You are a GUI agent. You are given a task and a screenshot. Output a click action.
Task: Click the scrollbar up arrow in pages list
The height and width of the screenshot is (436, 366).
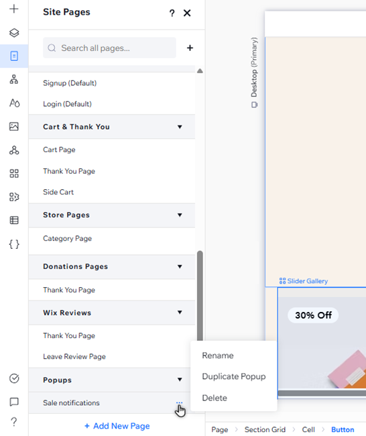[x=200, y=70]
